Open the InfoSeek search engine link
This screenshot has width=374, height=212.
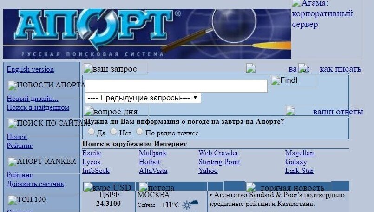[96, 171]
